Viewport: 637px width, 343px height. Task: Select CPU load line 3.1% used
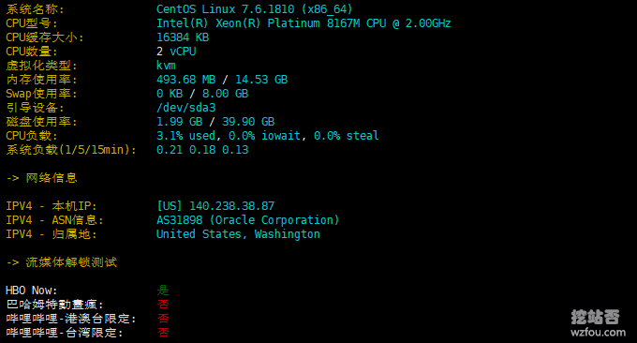tap(267, 135)
